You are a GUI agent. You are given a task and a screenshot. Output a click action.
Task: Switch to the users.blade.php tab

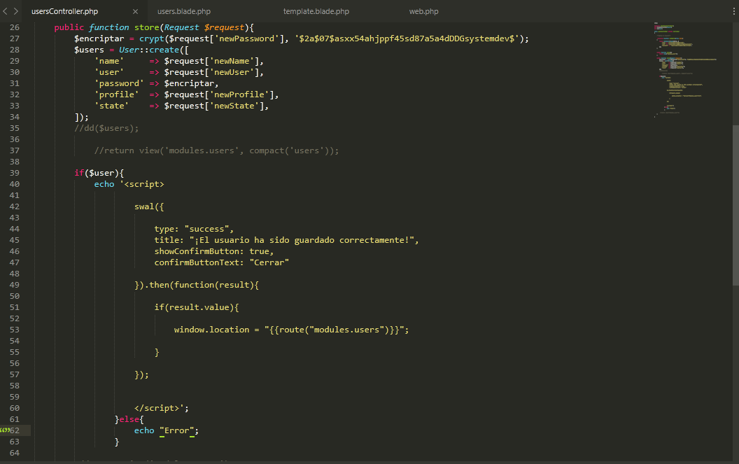click(184, 11)
